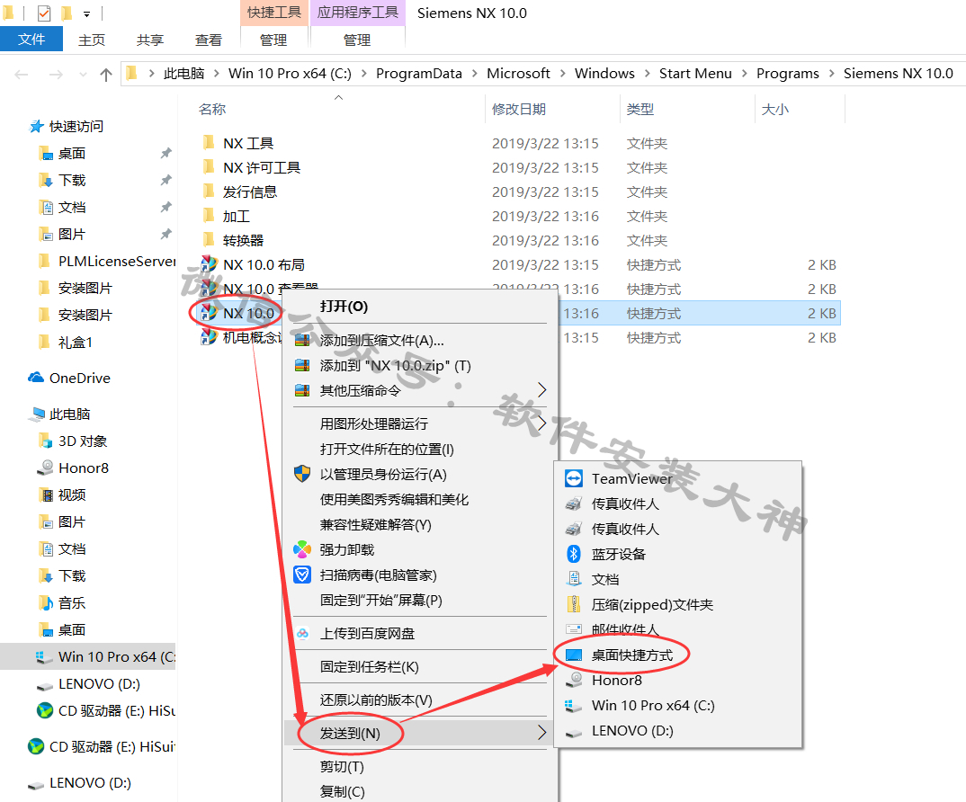Viewport: 966px width, 802px height.
Task: Open the 加工 folder
Action: (226, 216)
